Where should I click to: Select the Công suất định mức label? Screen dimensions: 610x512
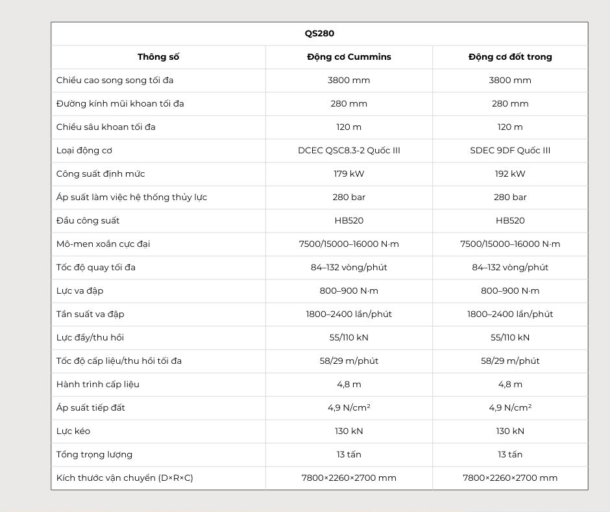101,173
